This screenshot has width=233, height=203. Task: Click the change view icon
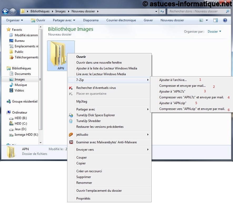[201, 20]
